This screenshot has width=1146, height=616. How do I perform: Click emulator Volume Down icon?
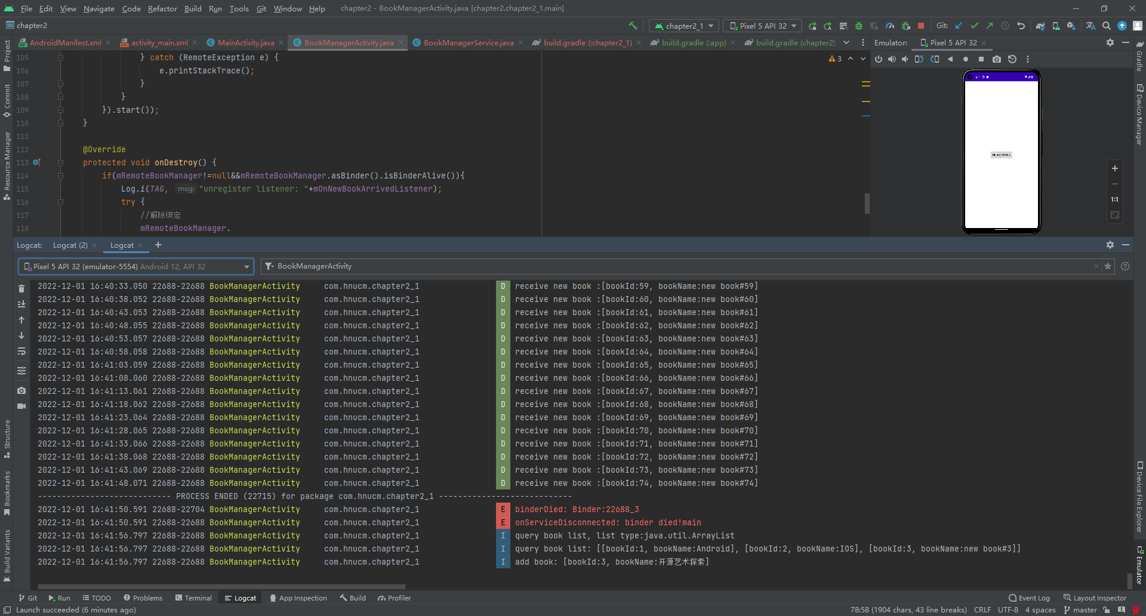pyautogui.click(x=905, y=59)
